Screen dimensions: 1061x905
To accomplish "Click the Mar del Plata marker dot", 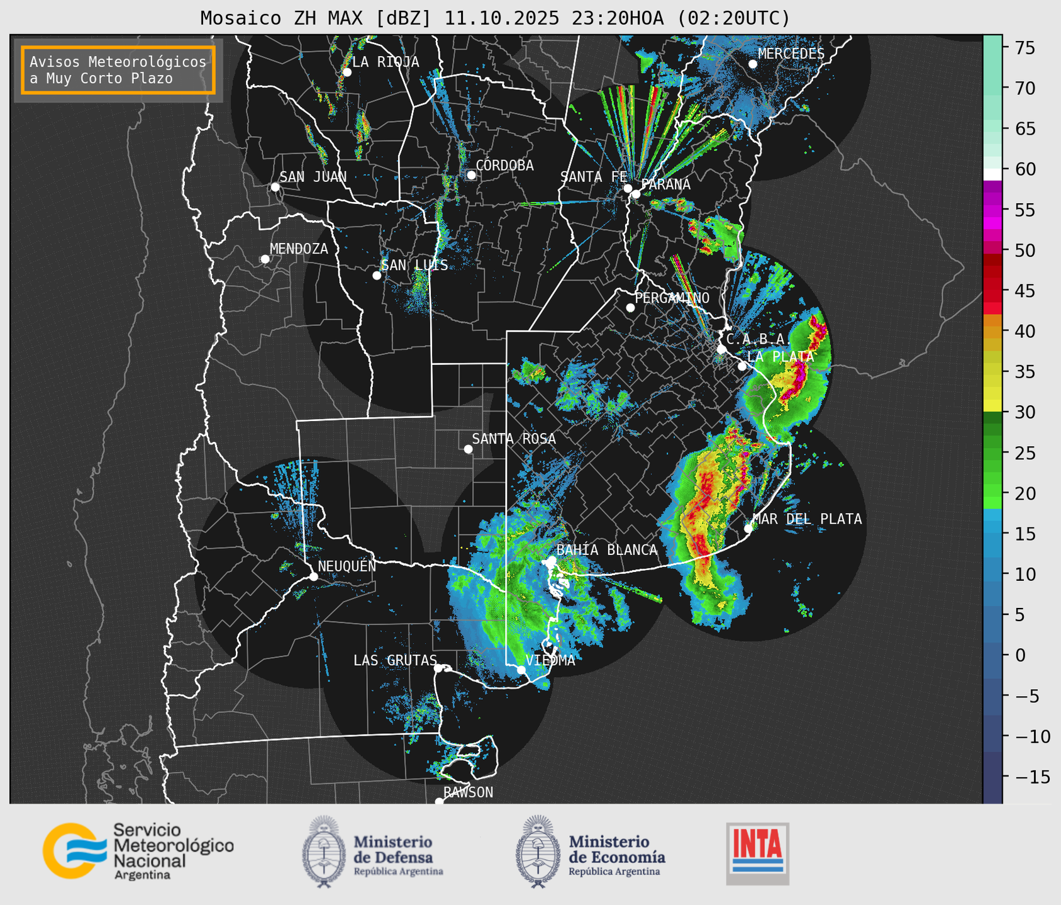I will pyautogui.click(x=748, y=529).
